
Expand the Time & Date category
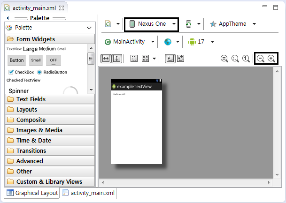[50, 140]
